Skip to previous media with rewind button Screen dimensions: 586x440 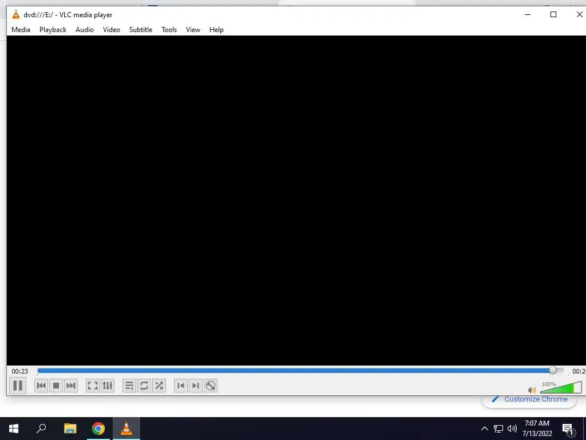pyautogui.click(x=41, y=386)
